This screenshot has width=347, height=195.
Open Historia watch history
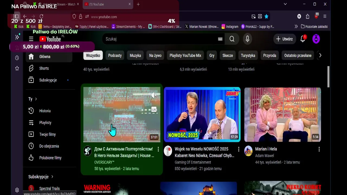pos(49,111)
